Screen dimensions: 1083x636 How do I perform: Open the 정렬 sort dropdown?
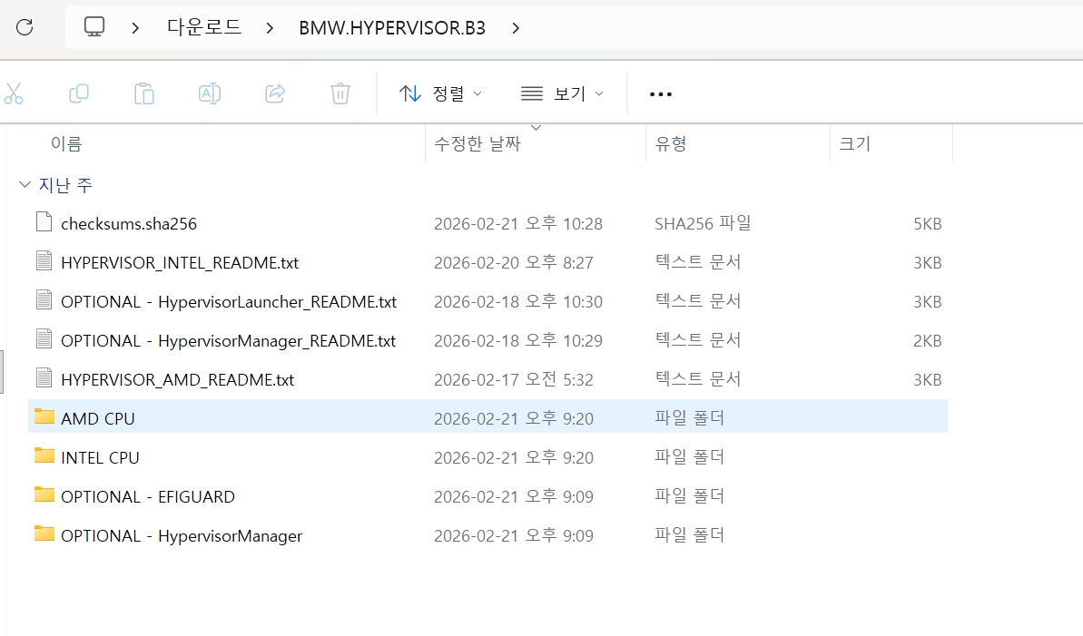[441, 93]
